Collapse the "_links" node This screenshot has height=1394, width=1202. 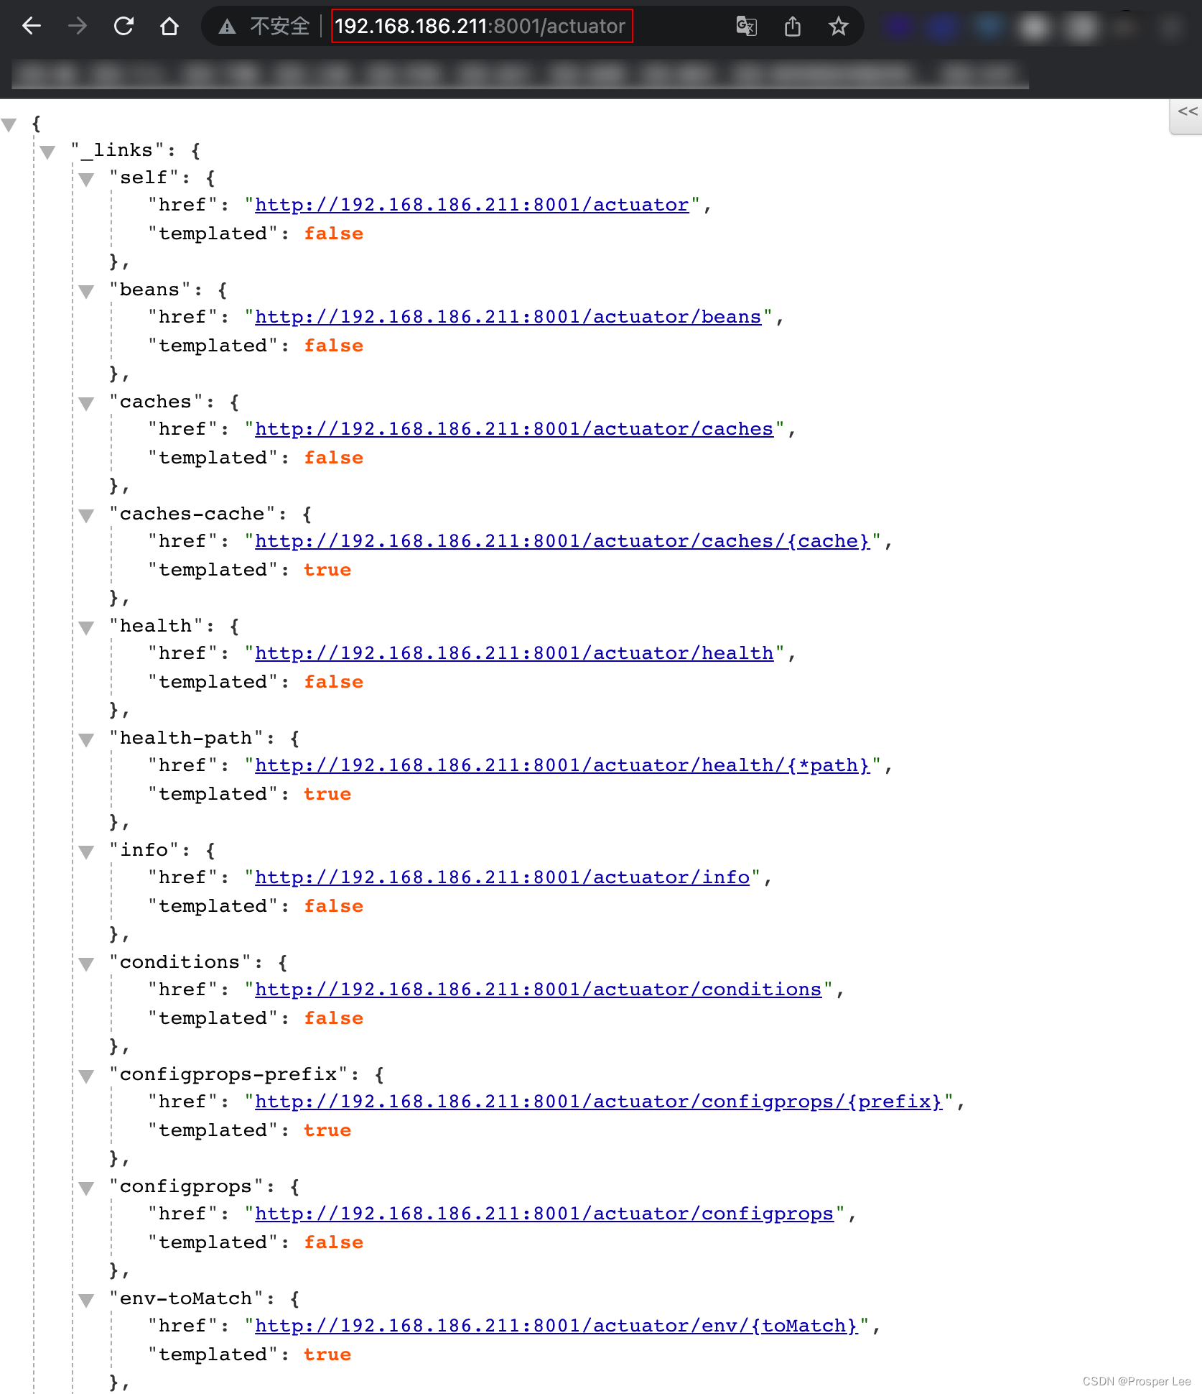48,152
